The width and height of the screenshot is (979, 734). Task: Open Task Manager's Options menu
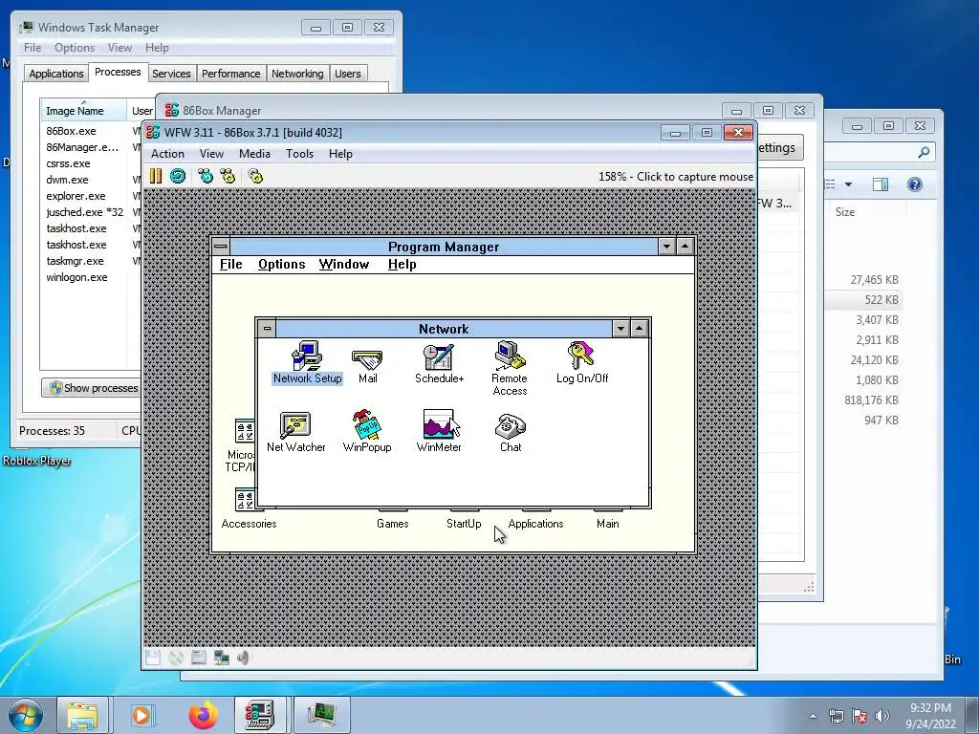point(75,48)
